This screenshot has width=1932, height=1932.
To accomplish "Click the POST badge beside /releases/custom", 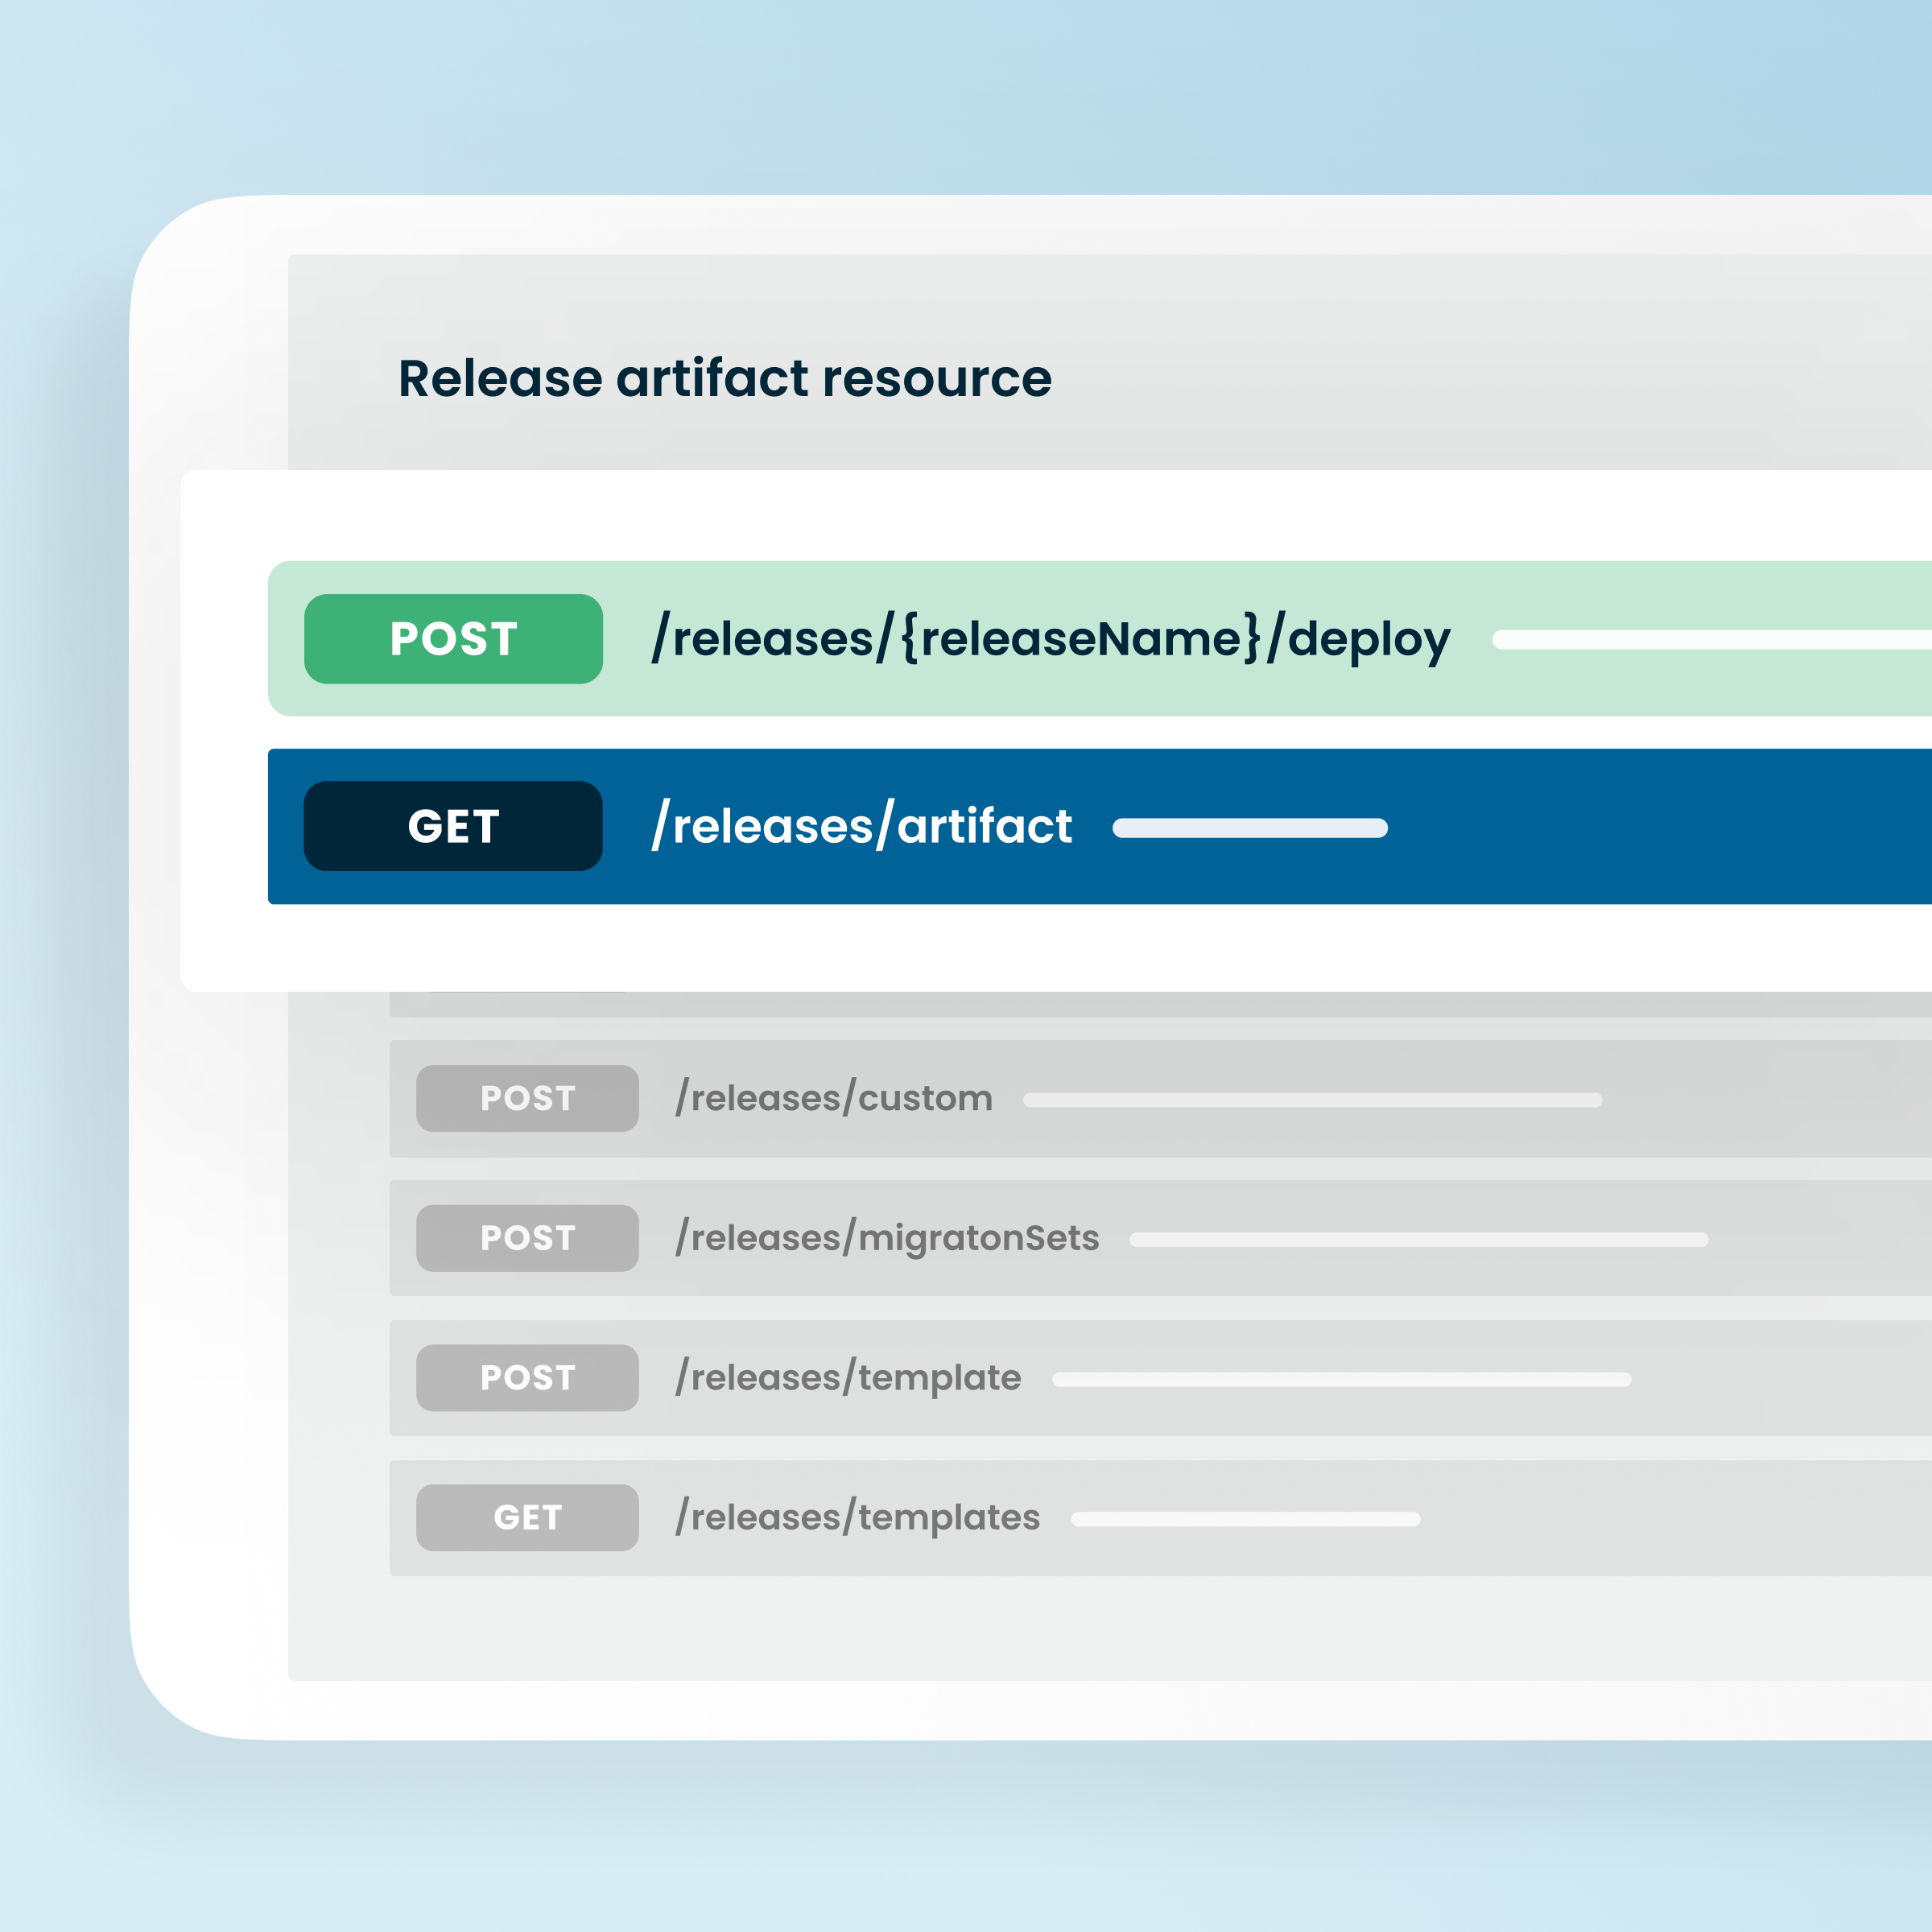I will (526, 1098).
